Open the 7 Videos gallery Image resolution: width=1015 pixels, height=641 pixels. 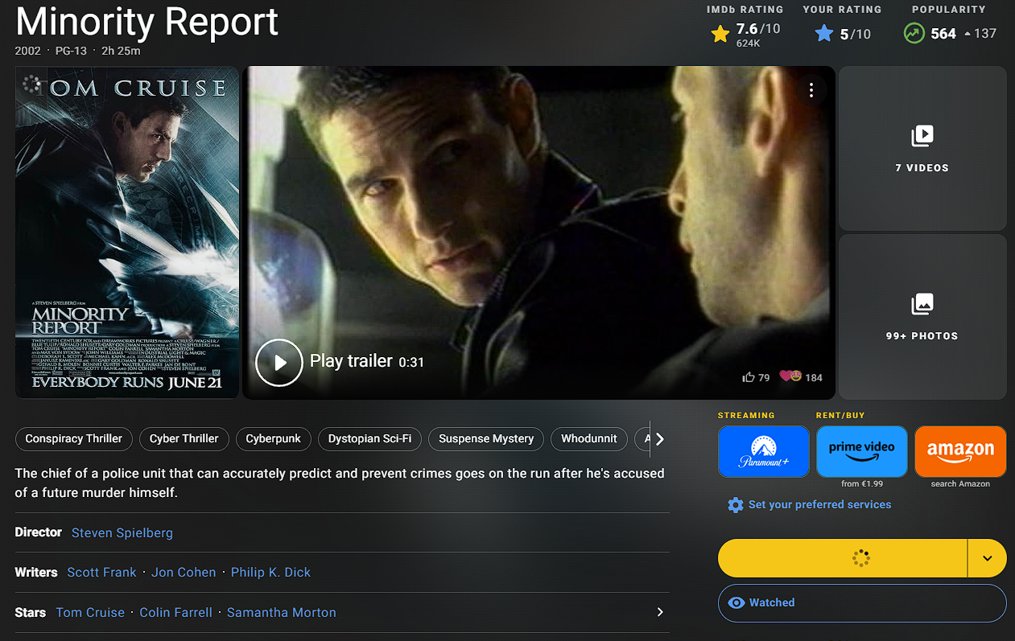point(922,149)
